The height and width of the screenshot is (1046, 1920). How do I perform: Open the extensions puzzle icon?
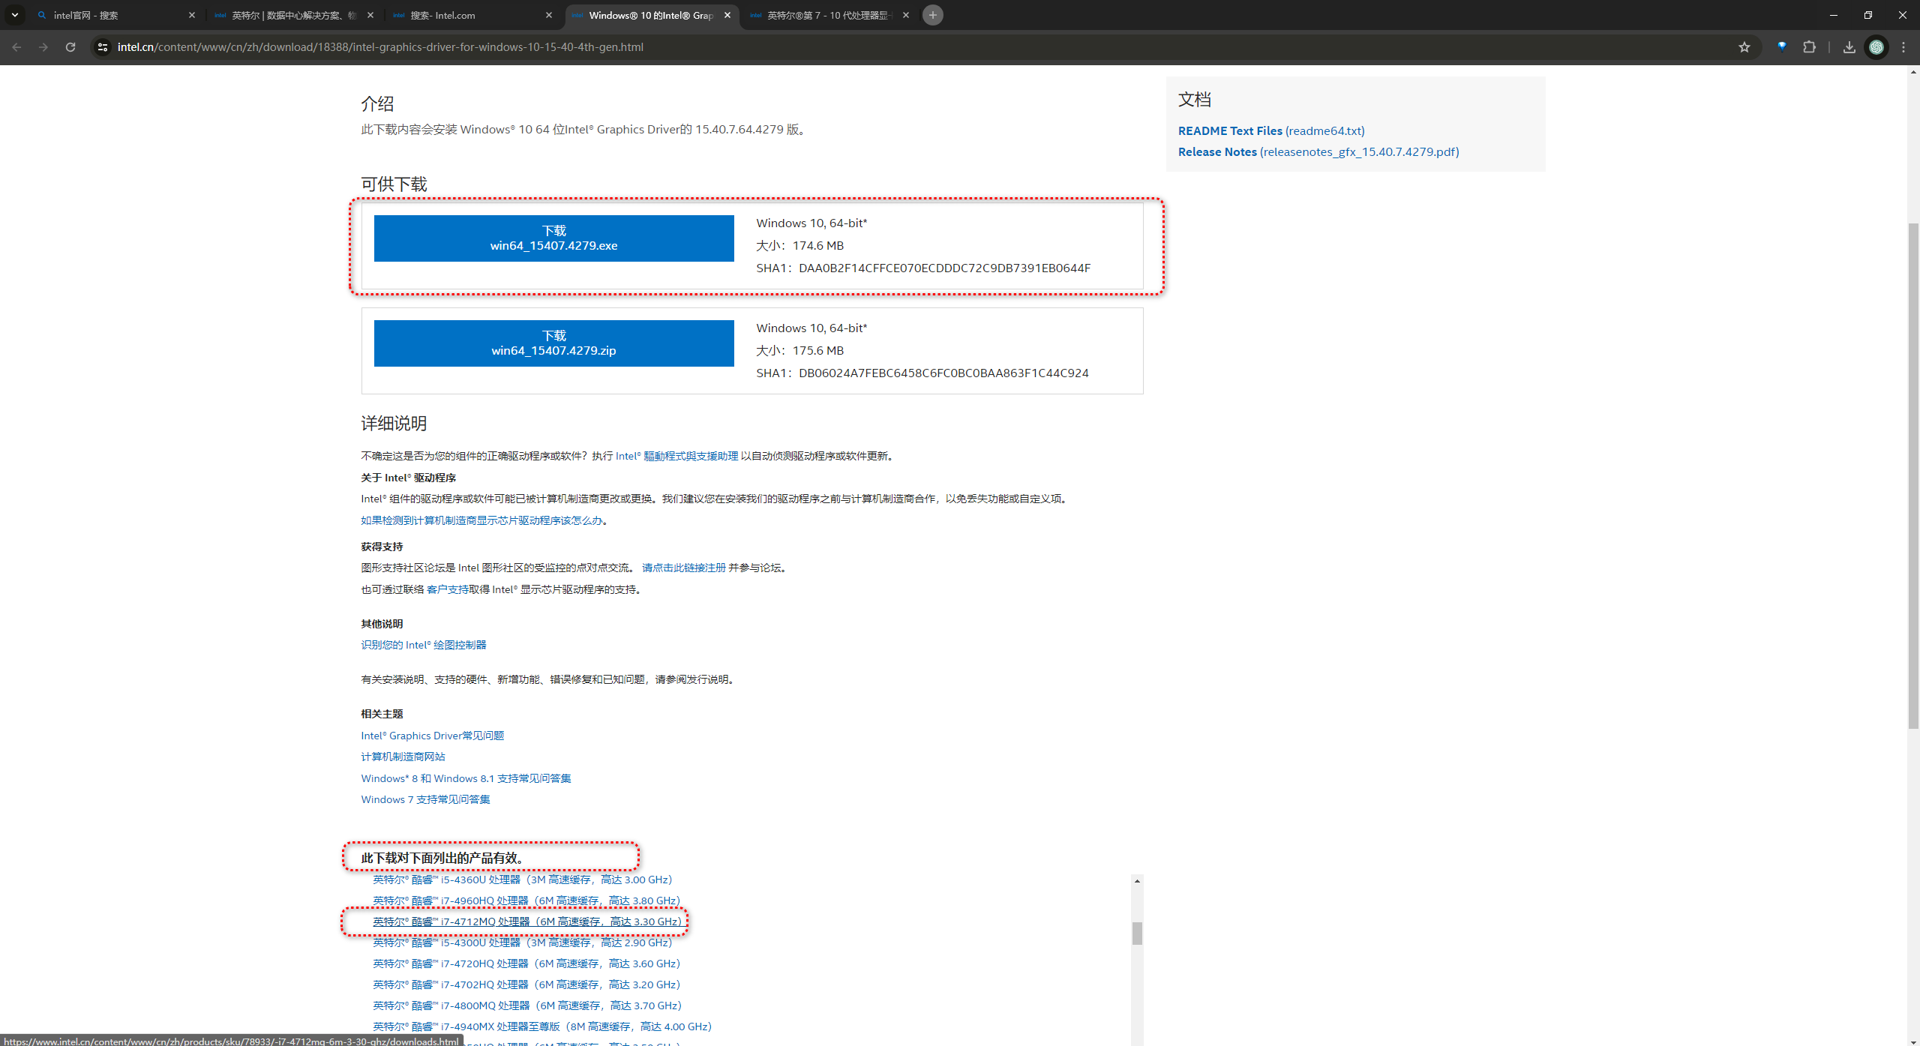1809,47
